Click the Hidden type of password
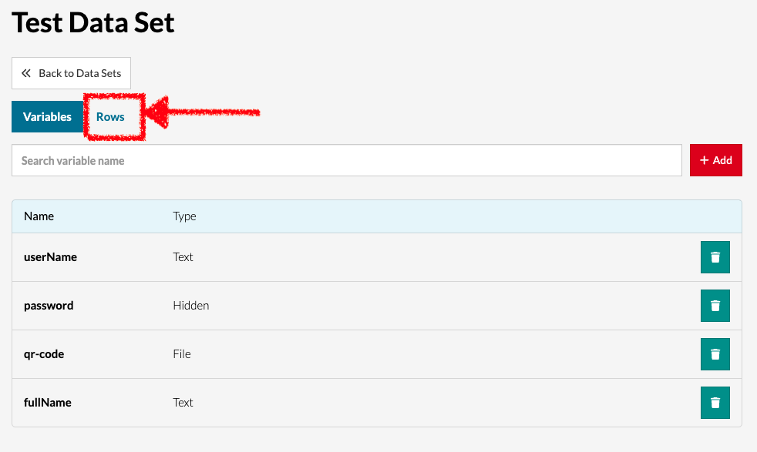Viewport: 757px width, 452px height. (x=190, y=306)
